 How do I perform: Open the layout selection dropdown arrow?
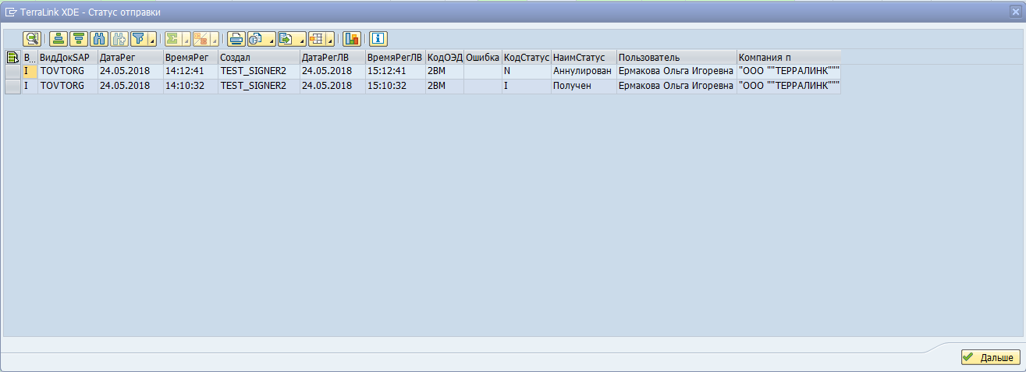[x=330, y=41]
